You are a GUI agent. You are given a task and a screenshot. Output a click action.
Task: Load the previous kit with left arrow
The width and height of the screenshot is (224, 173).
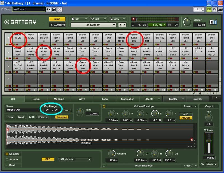[x=120, y=25]
